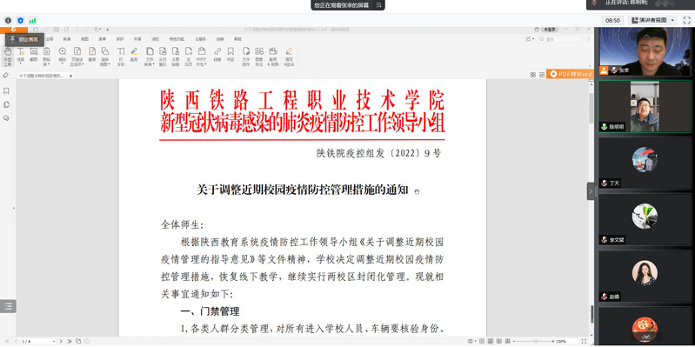This screenshot has width=695, height=347.
Task: Open the Clipboard tool (剪贴板)
Action: (47, 56)
